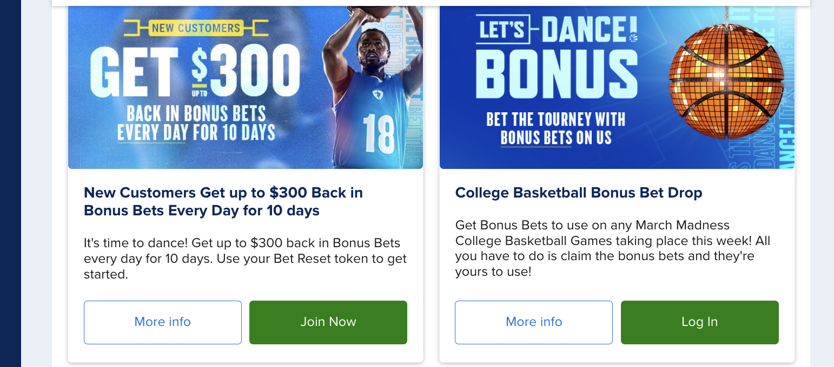Click the Join Now button
The image size is (834, 367).
pos(328,322)
